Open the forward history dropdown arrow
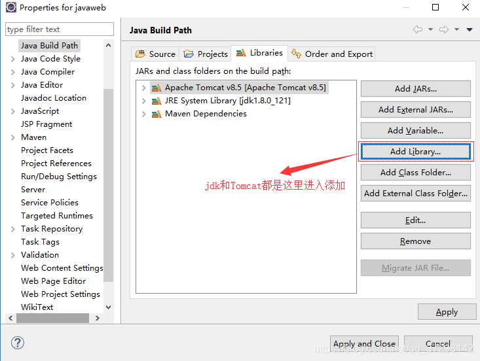This screenshot has width=480, height=361. [x=456, y=29]
